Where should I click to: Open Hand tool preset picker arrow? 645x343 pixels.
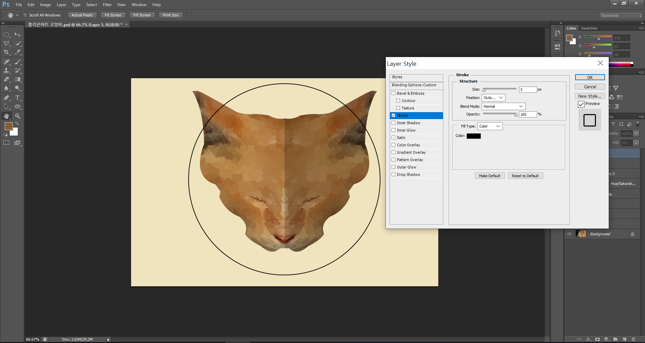(x=17, y=15)
